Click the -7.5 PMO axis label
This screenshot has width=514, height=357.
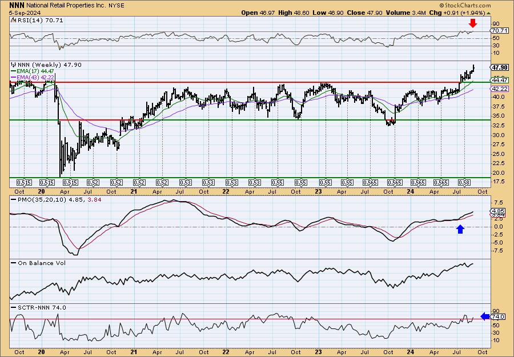click(497, 251)
